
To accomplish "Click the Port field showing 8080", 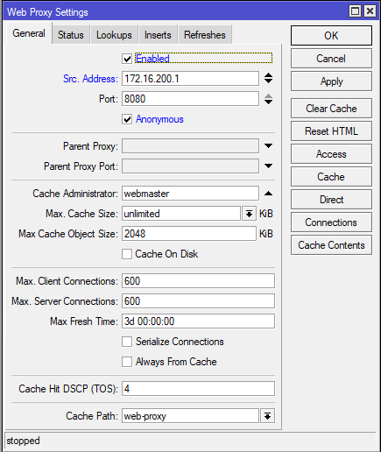I will pos(190,99).
